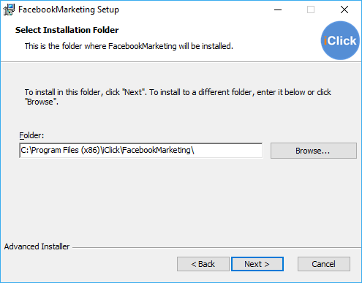
Task: Click the quoted "Next" word in instructions
Action: point(133,92)
